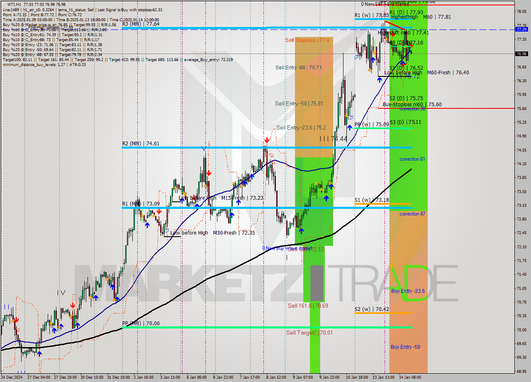This screenshot has width=531, height=382.
Task: Click the 'Buy Entry -50' label
Action: [x=405, y=347]
